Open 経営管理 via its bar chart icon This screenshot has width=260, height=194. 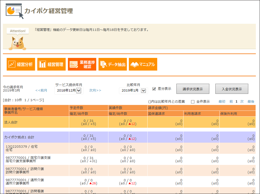[x=42, y=64]
